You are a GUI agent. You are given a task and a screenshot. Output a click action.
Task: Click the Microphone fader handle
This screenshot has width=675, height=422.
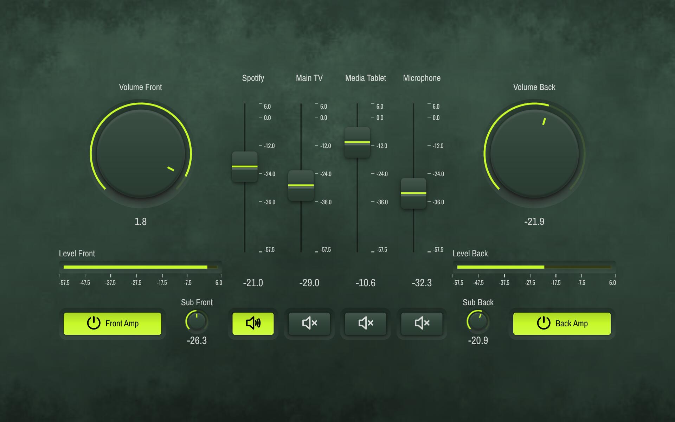point(413,193)
